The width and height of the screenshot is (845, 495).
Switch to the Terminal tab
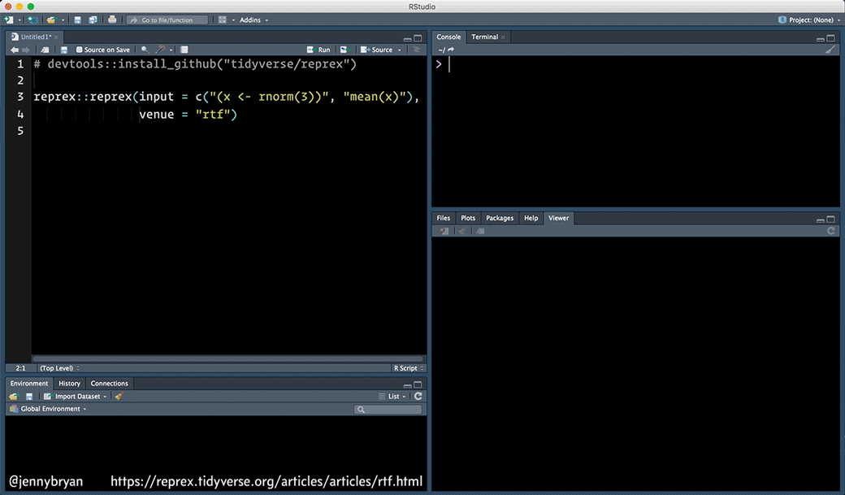click(484, 37)
